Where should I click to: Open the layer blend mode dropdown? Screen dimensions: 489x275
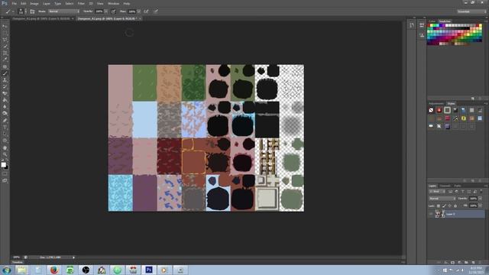[442, 199]
